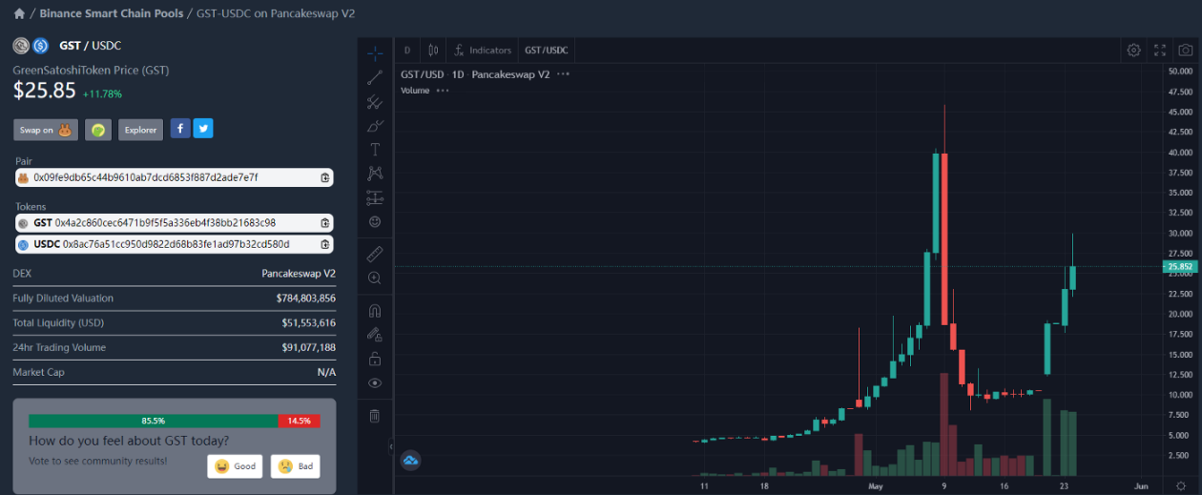Click the red 14.5% sentiment bar

300,421
